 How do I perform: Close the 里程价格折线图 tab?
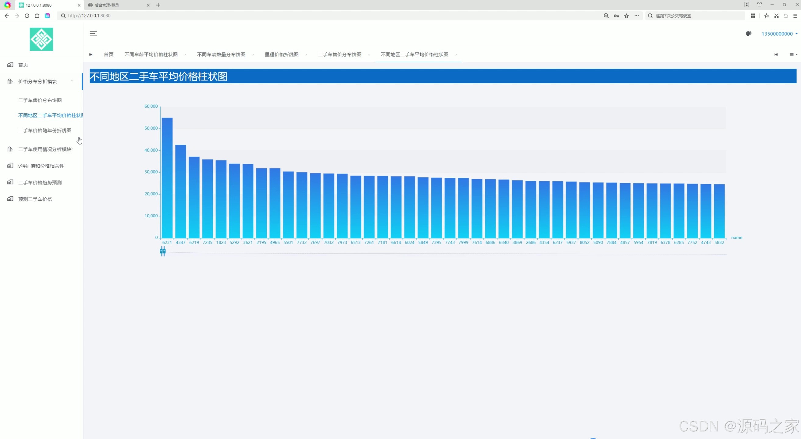click(x=306, y=54)
